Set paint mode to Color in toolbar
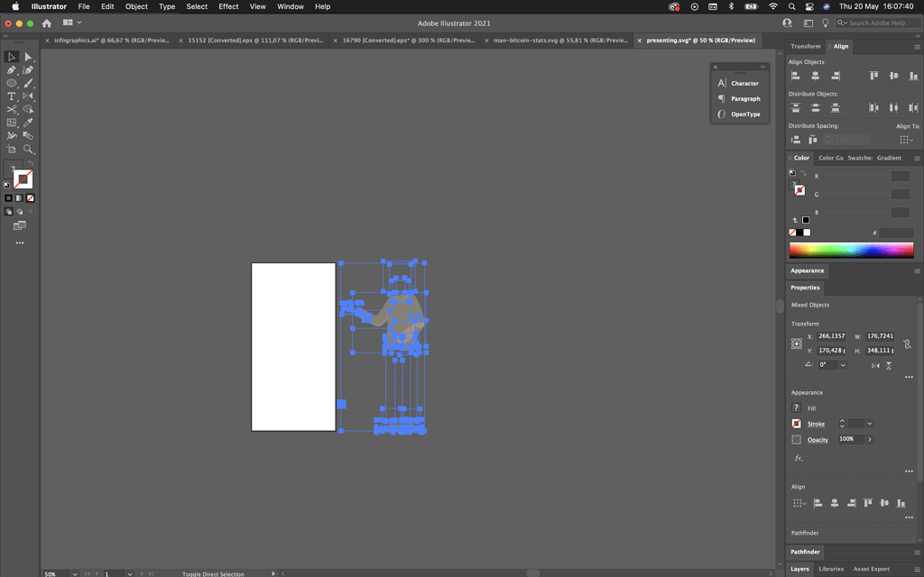 pyautogui.click(x=8, y=198)
